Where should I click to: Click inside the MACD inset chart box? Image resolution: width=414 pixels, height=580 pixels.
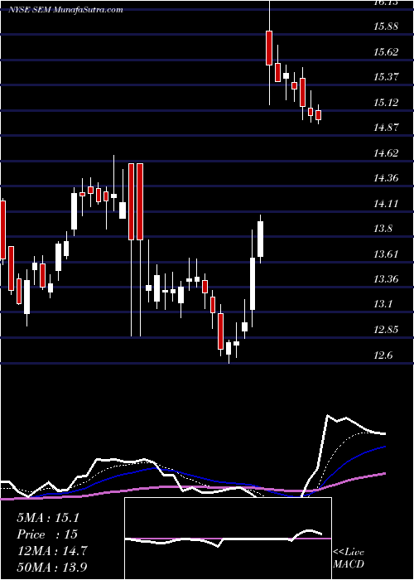click(228, 539)
